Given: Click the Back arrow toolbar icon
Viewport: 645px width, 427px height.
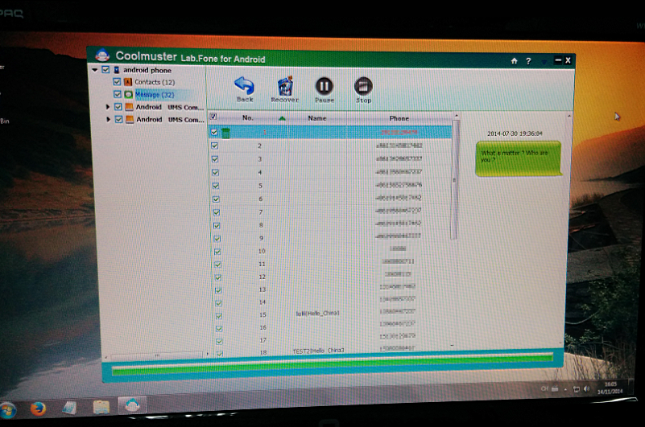Looking at the screenshot, I should pyautogui.click(x=244, y=85).
